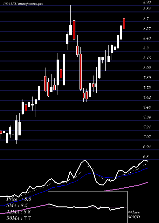Viewport: 159px width, 223px height.
Task: Click the 'Price : 8.6' legend entry
Action: pos(19,199)
